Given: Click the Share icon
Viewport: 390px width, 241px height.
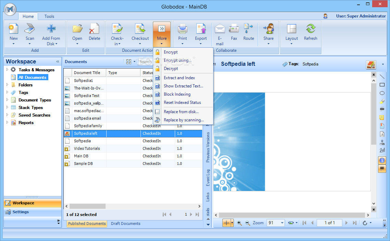Looking at the screenshot, I should [269, 28].
